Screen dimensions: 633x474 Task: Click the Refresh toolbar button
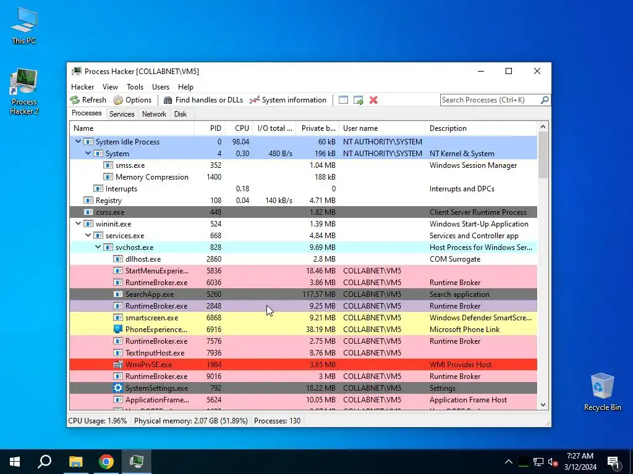[88, 100]
